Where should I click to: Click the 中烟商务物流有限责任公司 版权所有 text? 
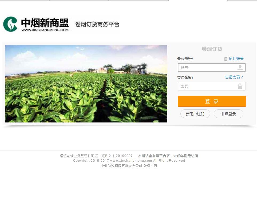click(x=129, y=165)
